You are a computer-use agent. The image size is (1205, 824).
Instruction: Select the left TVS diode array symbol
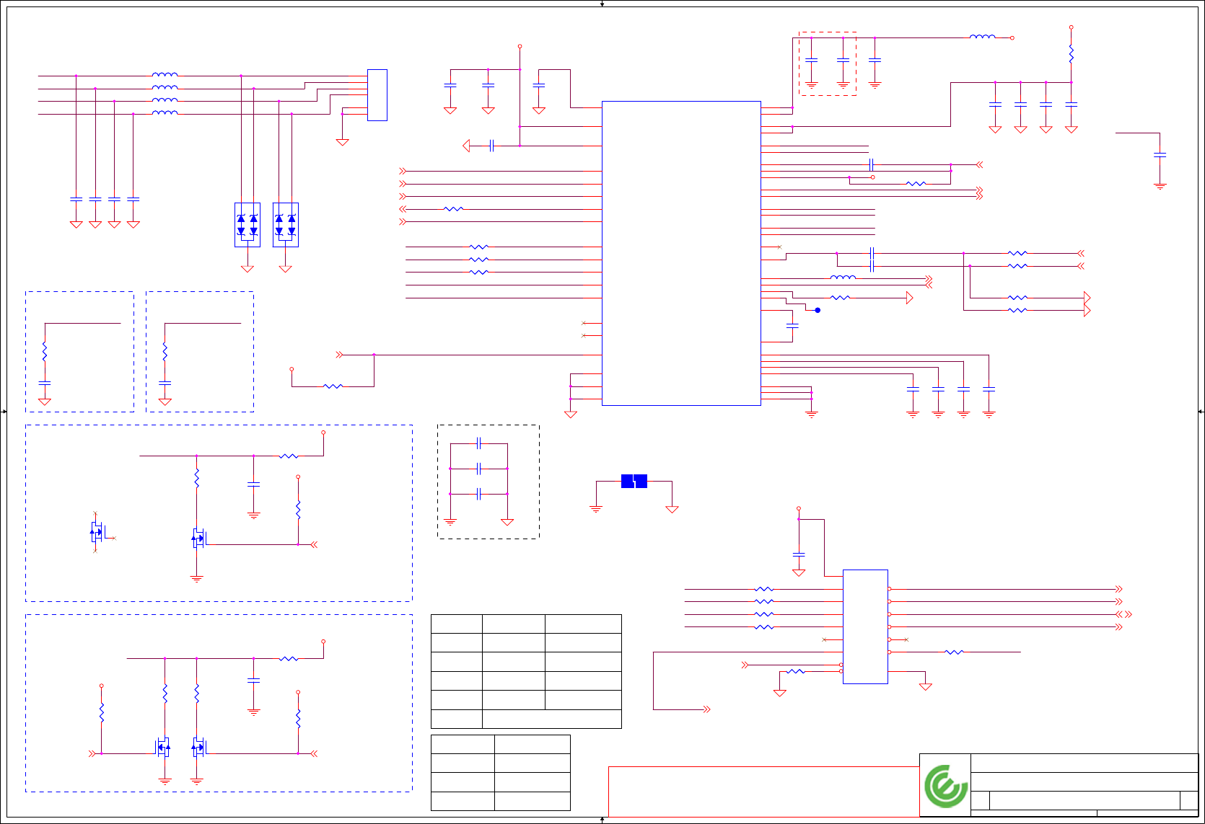coord(247,225)
